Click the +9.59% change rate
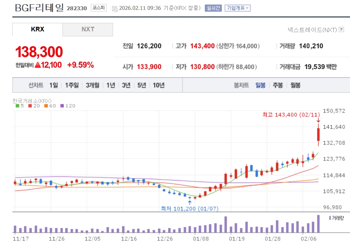The image size is (350, 250). (81, 65)
